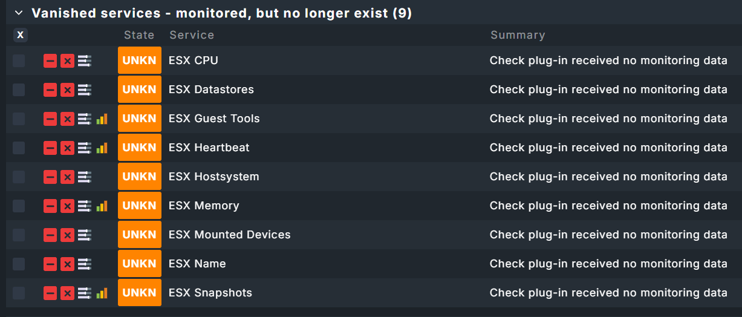Tick the checkbox for ESX CPU
The image size is (742, 317).
click(19, 60)
